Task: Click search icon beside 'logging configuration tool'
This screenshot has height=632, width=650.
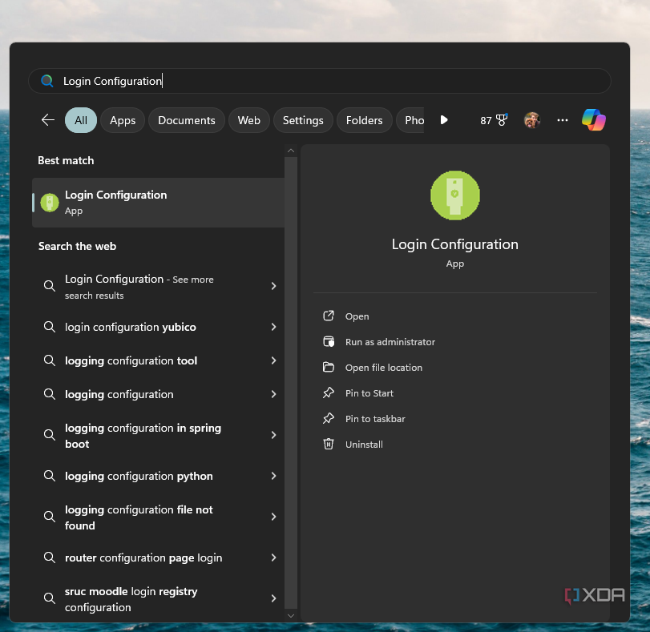Action: pyautogui.click(x=50, y=360)
